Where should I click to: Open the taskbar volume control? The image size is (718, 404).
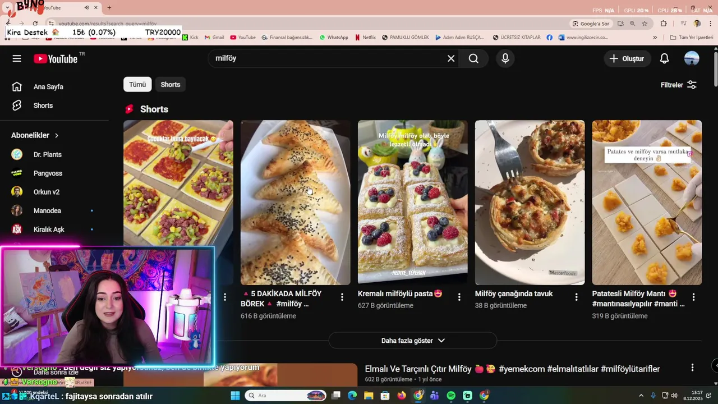point(674,396)
